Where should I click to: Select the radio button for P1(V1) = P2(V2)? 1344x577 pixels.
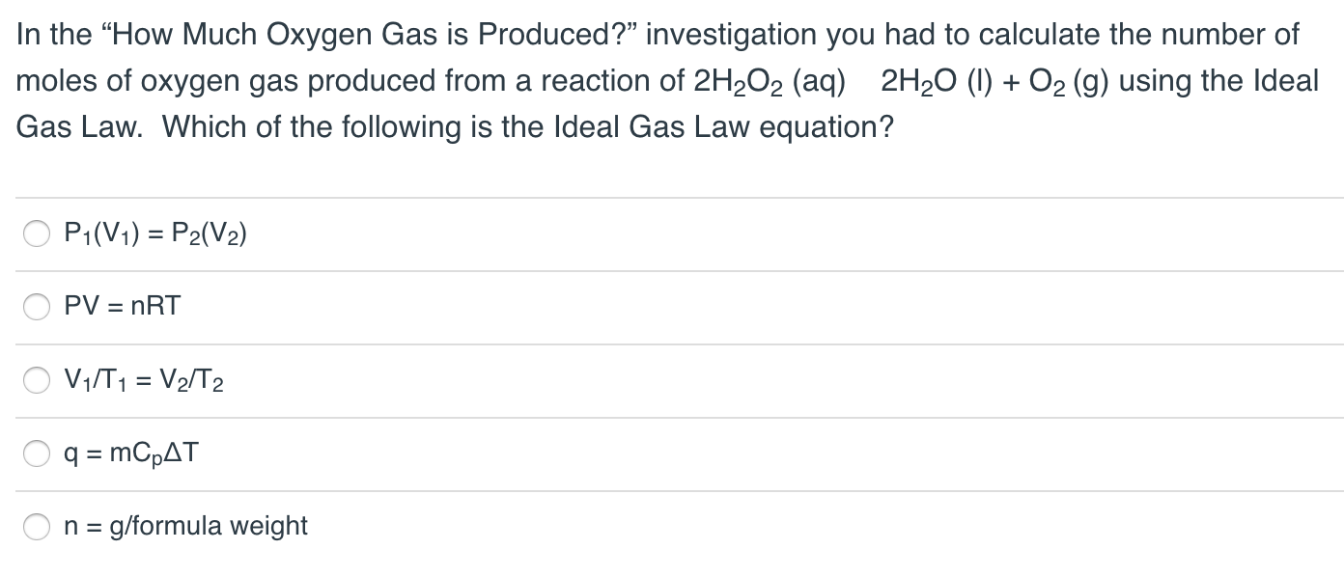pyautogui.click(x=37, y=233)
